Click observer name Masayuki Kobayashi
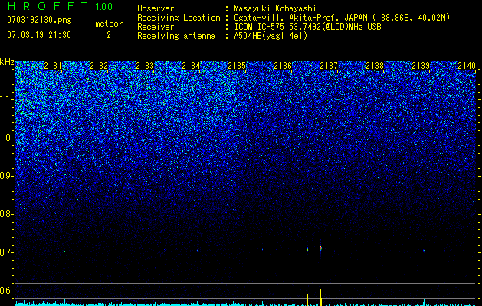The width and height of the screenshot is (482, 306). [x=275, y=8]
